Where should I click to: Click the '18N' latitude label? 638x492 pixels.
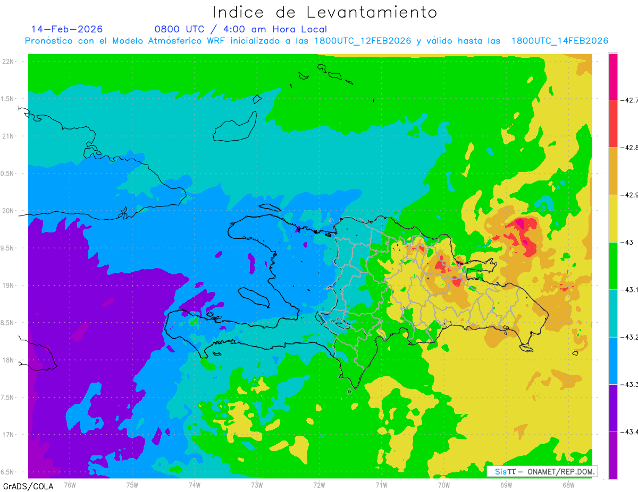pyautogui.click(x=9, y=360)
